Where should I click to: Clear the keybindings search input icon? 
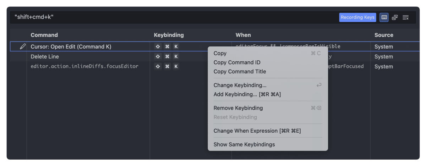click(406, 17)
